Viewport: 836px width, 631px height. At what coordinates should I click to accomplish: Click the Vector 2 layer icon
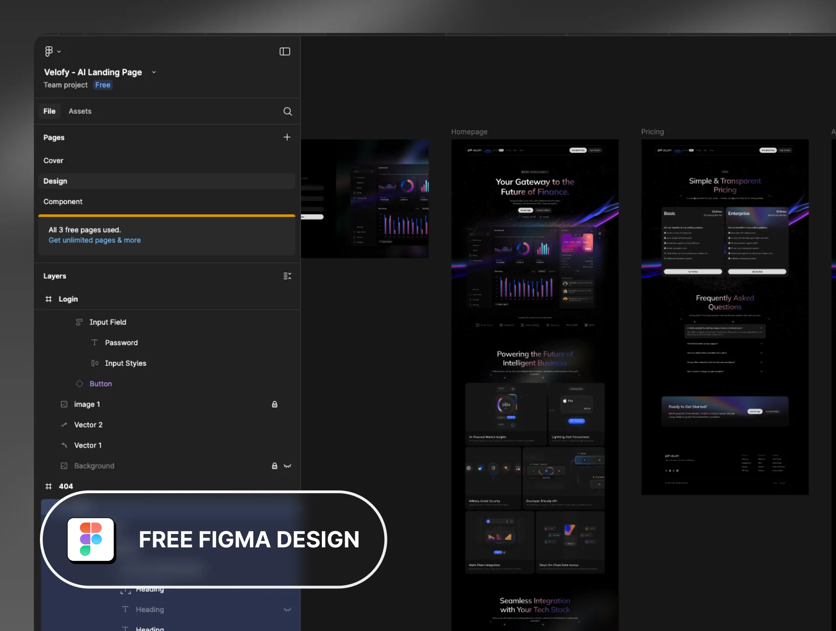64,425
